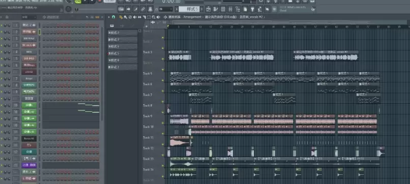Toggle the green song/pattern mode switch
The image size is (410, 184).
tap(78, 2)
